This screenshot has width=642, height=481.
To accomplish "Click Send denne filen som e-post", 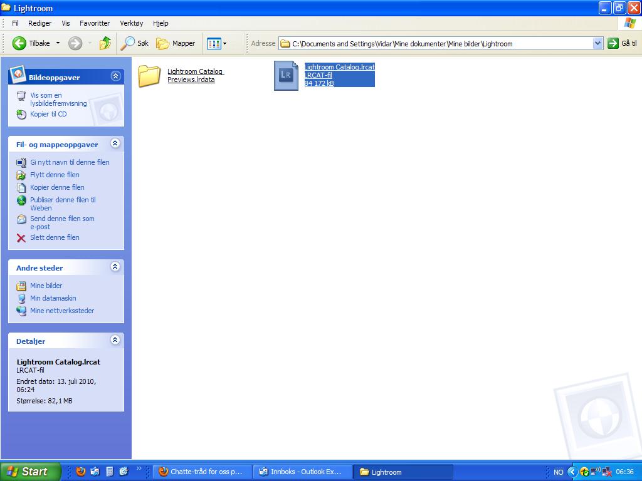I will (x=62, y=222).
